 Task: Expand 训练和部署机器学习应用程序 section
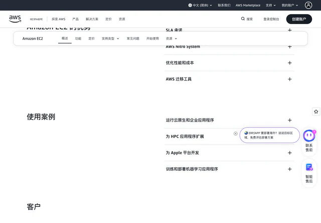[x=229, y=169]
